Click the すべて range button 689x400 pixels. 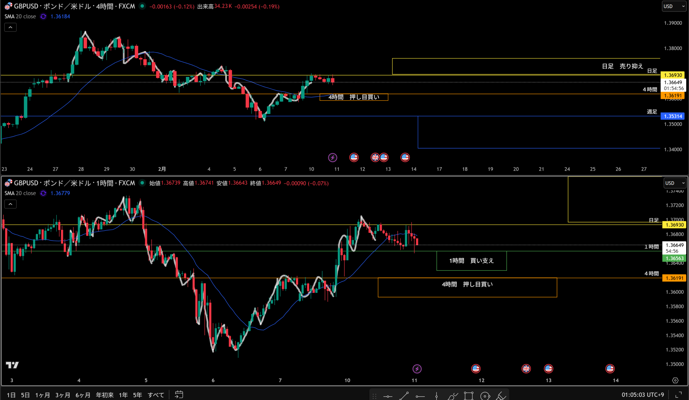click(156, 395)
